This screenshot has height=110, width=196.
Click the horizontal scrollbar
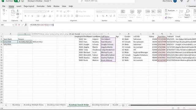pyautogui.click(x=163, y=105)
